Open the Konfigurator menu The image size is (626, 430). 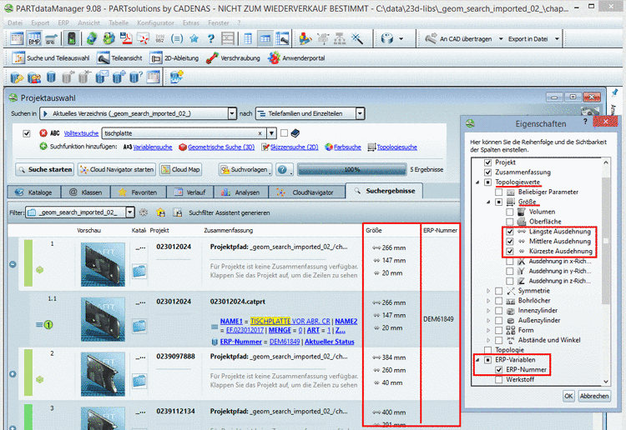click(x=155, y=22)
